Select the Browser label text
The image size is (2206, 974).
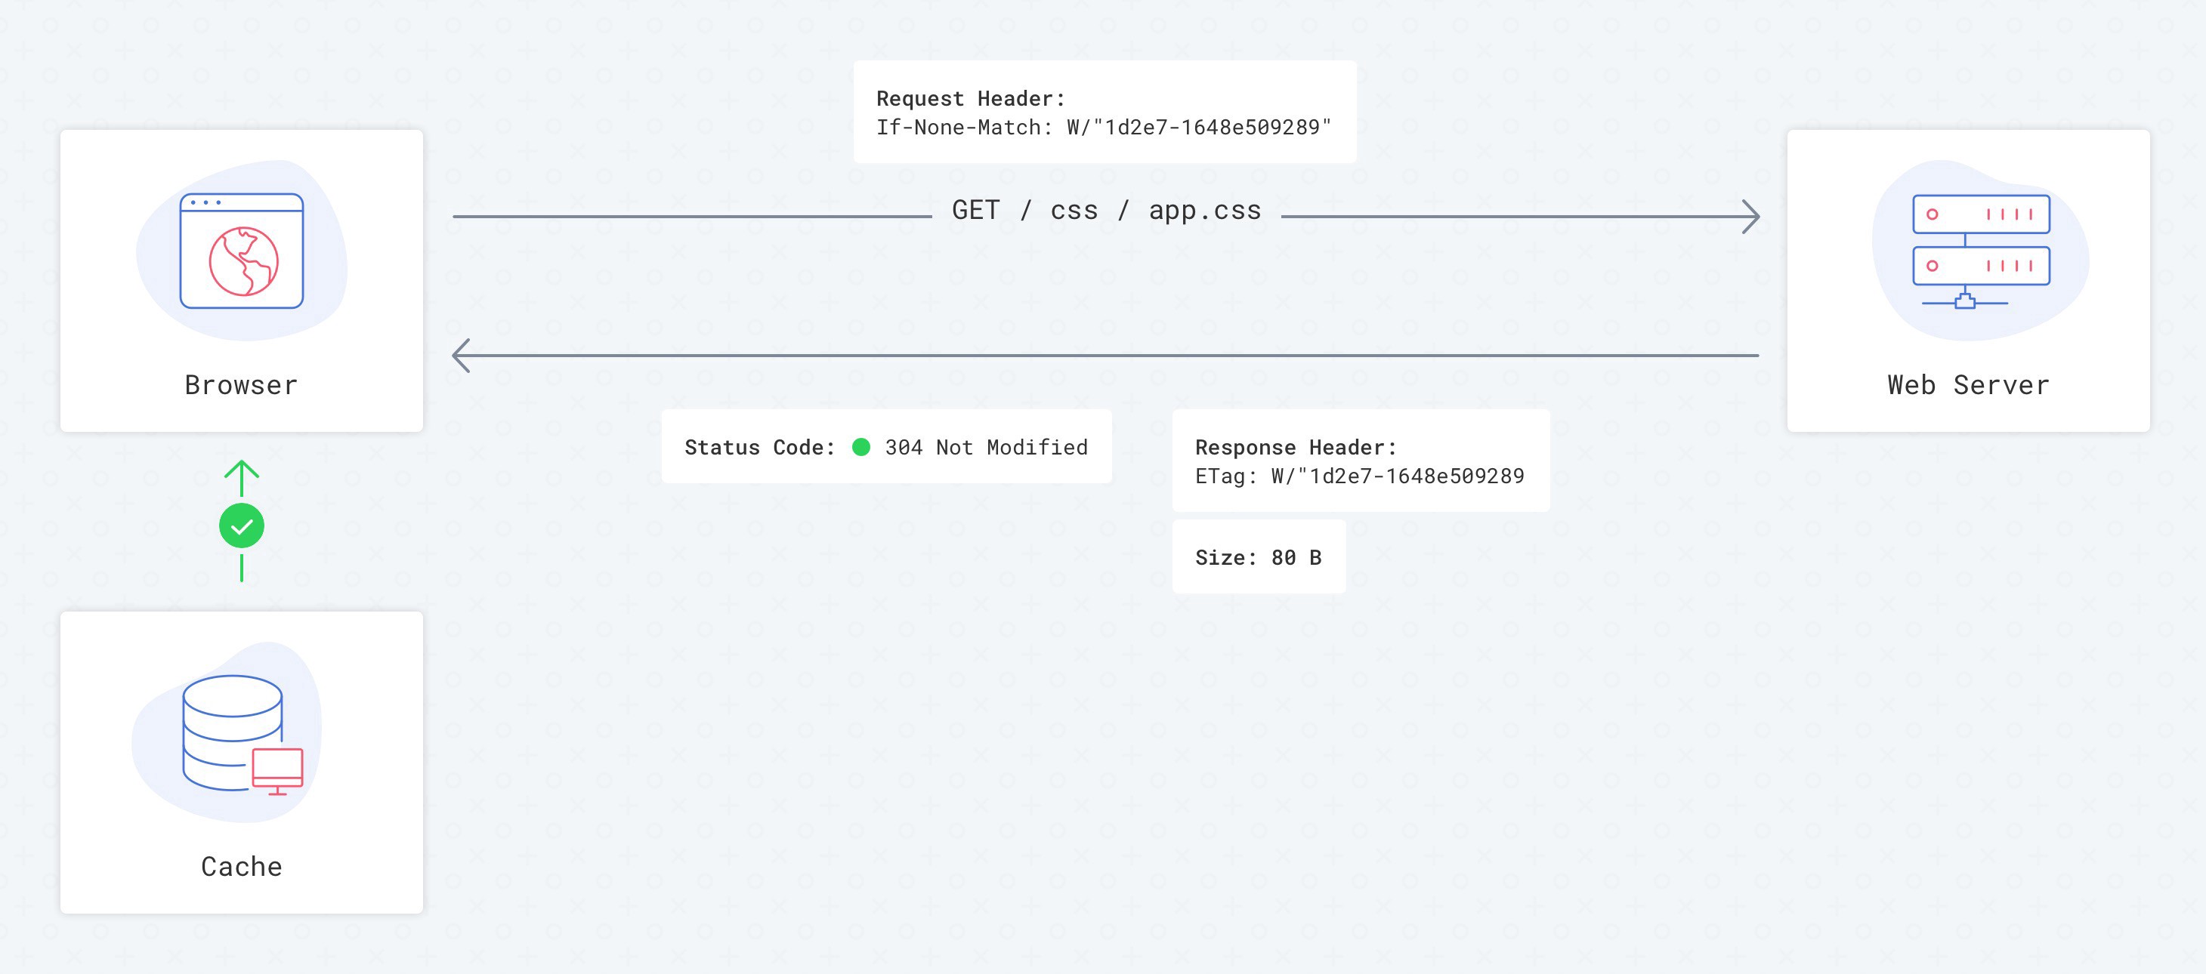coord(242,385)
